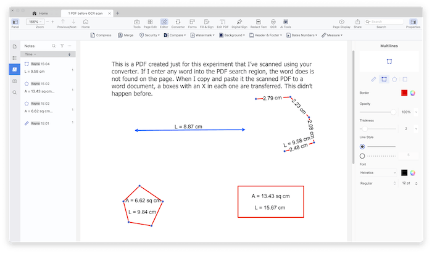
Task: Choose solid line style radio
Action: pyautogui.click(x=362, y=147)
